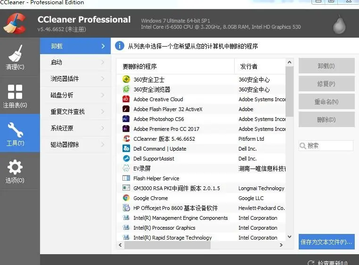Click the EV录屏 program icon
This screenshot has height=265, width=359.
(x=126, y=169)
